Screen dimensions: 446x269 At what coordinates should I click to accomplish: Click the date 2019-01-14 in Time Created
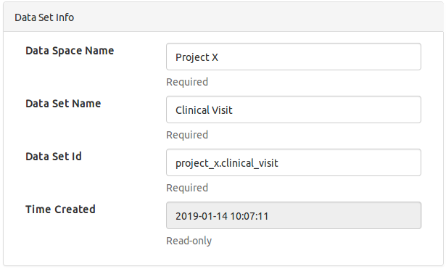click(x=202, y=216)
